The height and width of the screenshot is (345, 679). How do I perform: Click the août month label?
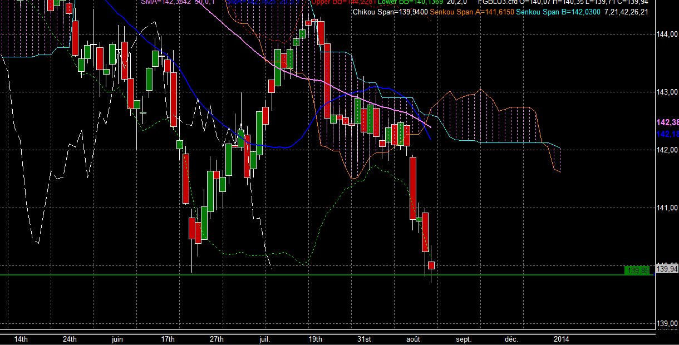tap(413, 339)
